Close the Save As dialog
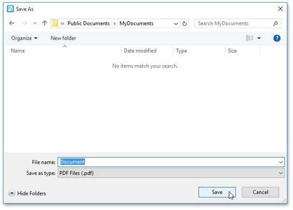The width and height of the screenshot is (293, 210). (280, 9)
